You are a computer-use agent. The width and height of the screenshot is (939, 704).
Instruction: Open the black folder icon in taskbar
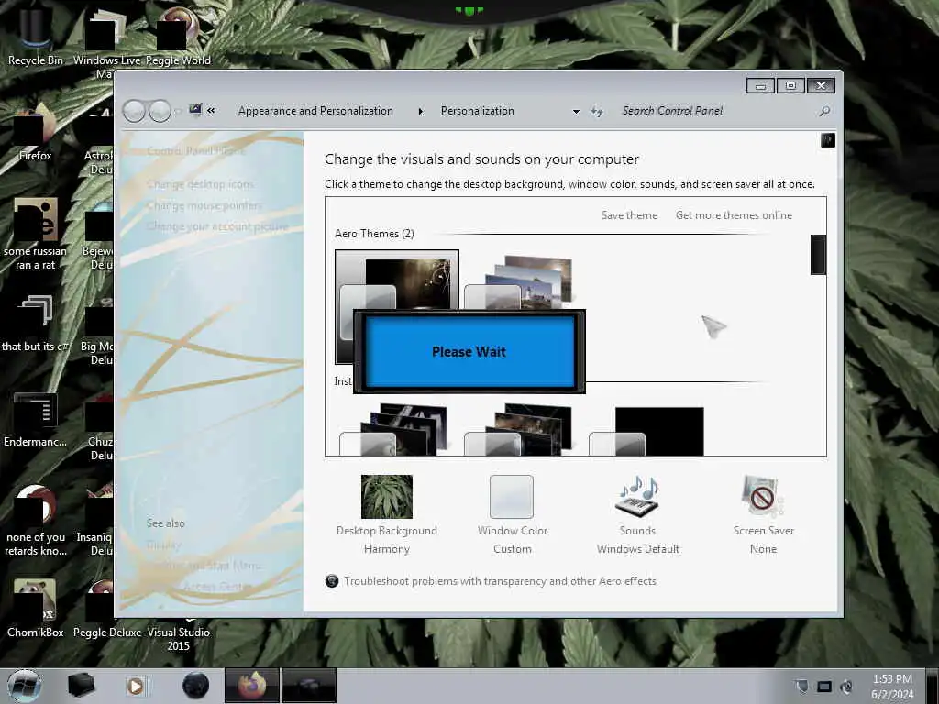coord(81,686)
